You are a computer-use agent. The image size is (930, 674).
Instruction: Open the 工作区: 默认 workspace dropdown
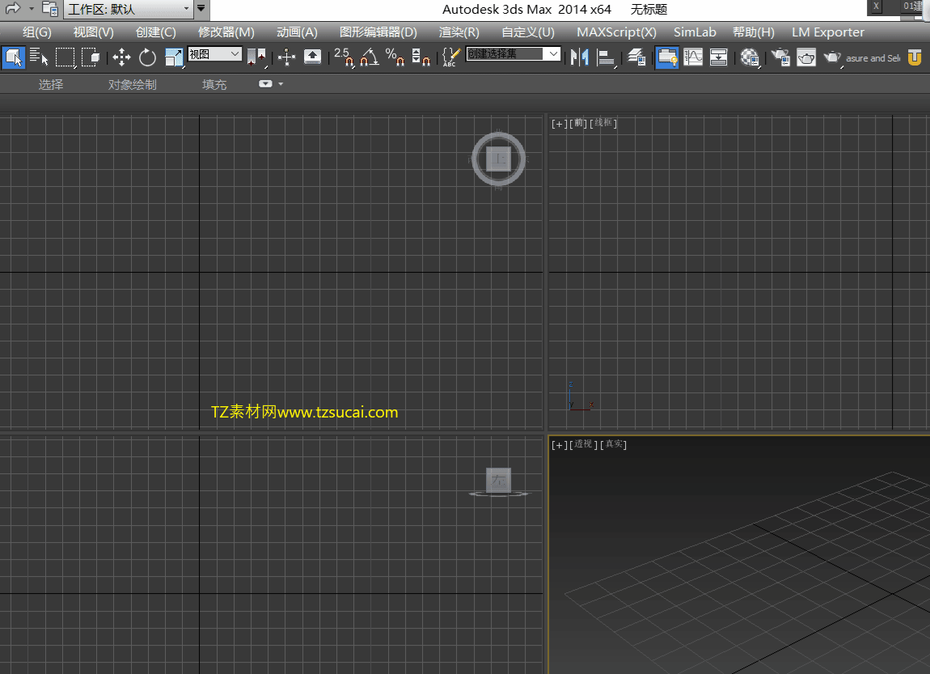(129, 10)
